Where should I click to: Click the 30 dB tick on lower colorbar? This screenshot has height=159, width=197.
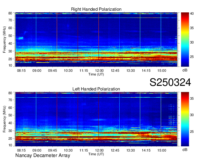192,115
